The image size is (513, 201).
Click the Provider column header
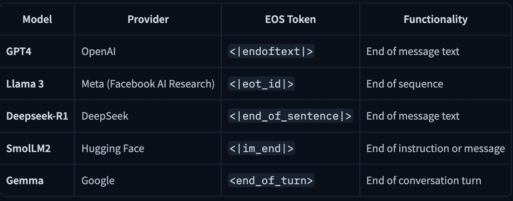click(x=148, y=19)
